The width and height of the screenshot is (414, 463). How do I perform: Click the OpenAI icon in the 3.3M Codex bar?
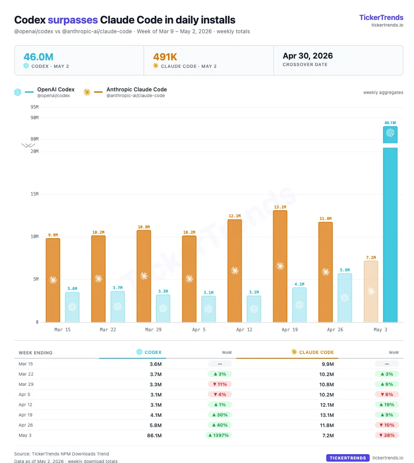(x=163, y=308)
